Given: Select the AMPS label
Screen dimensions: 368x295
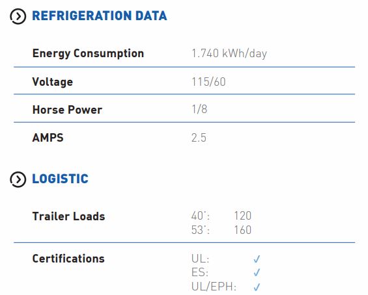Looking at the screenshot, I should (x=48, y=138).
